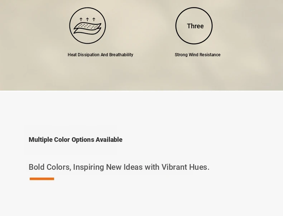283x216 pixels.
Task: Click the words Vibrant Hues
Action: [185, 167]
